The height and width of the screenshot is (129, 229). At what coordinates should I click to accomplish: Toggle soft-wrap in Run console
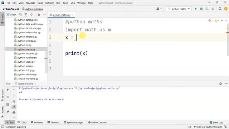coord(14,101)
